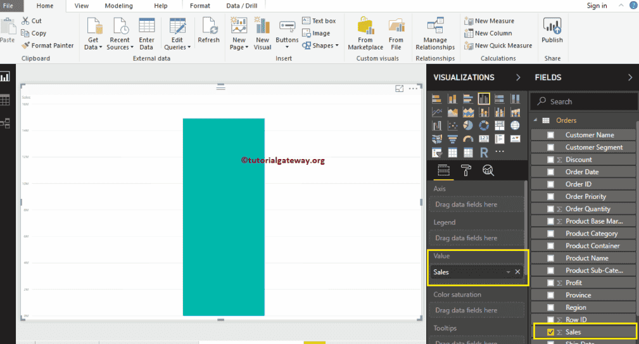The width and height of the screenshot is (639, 344).
Task: Open chart More options ellipsis
Action: click(413, 89)
